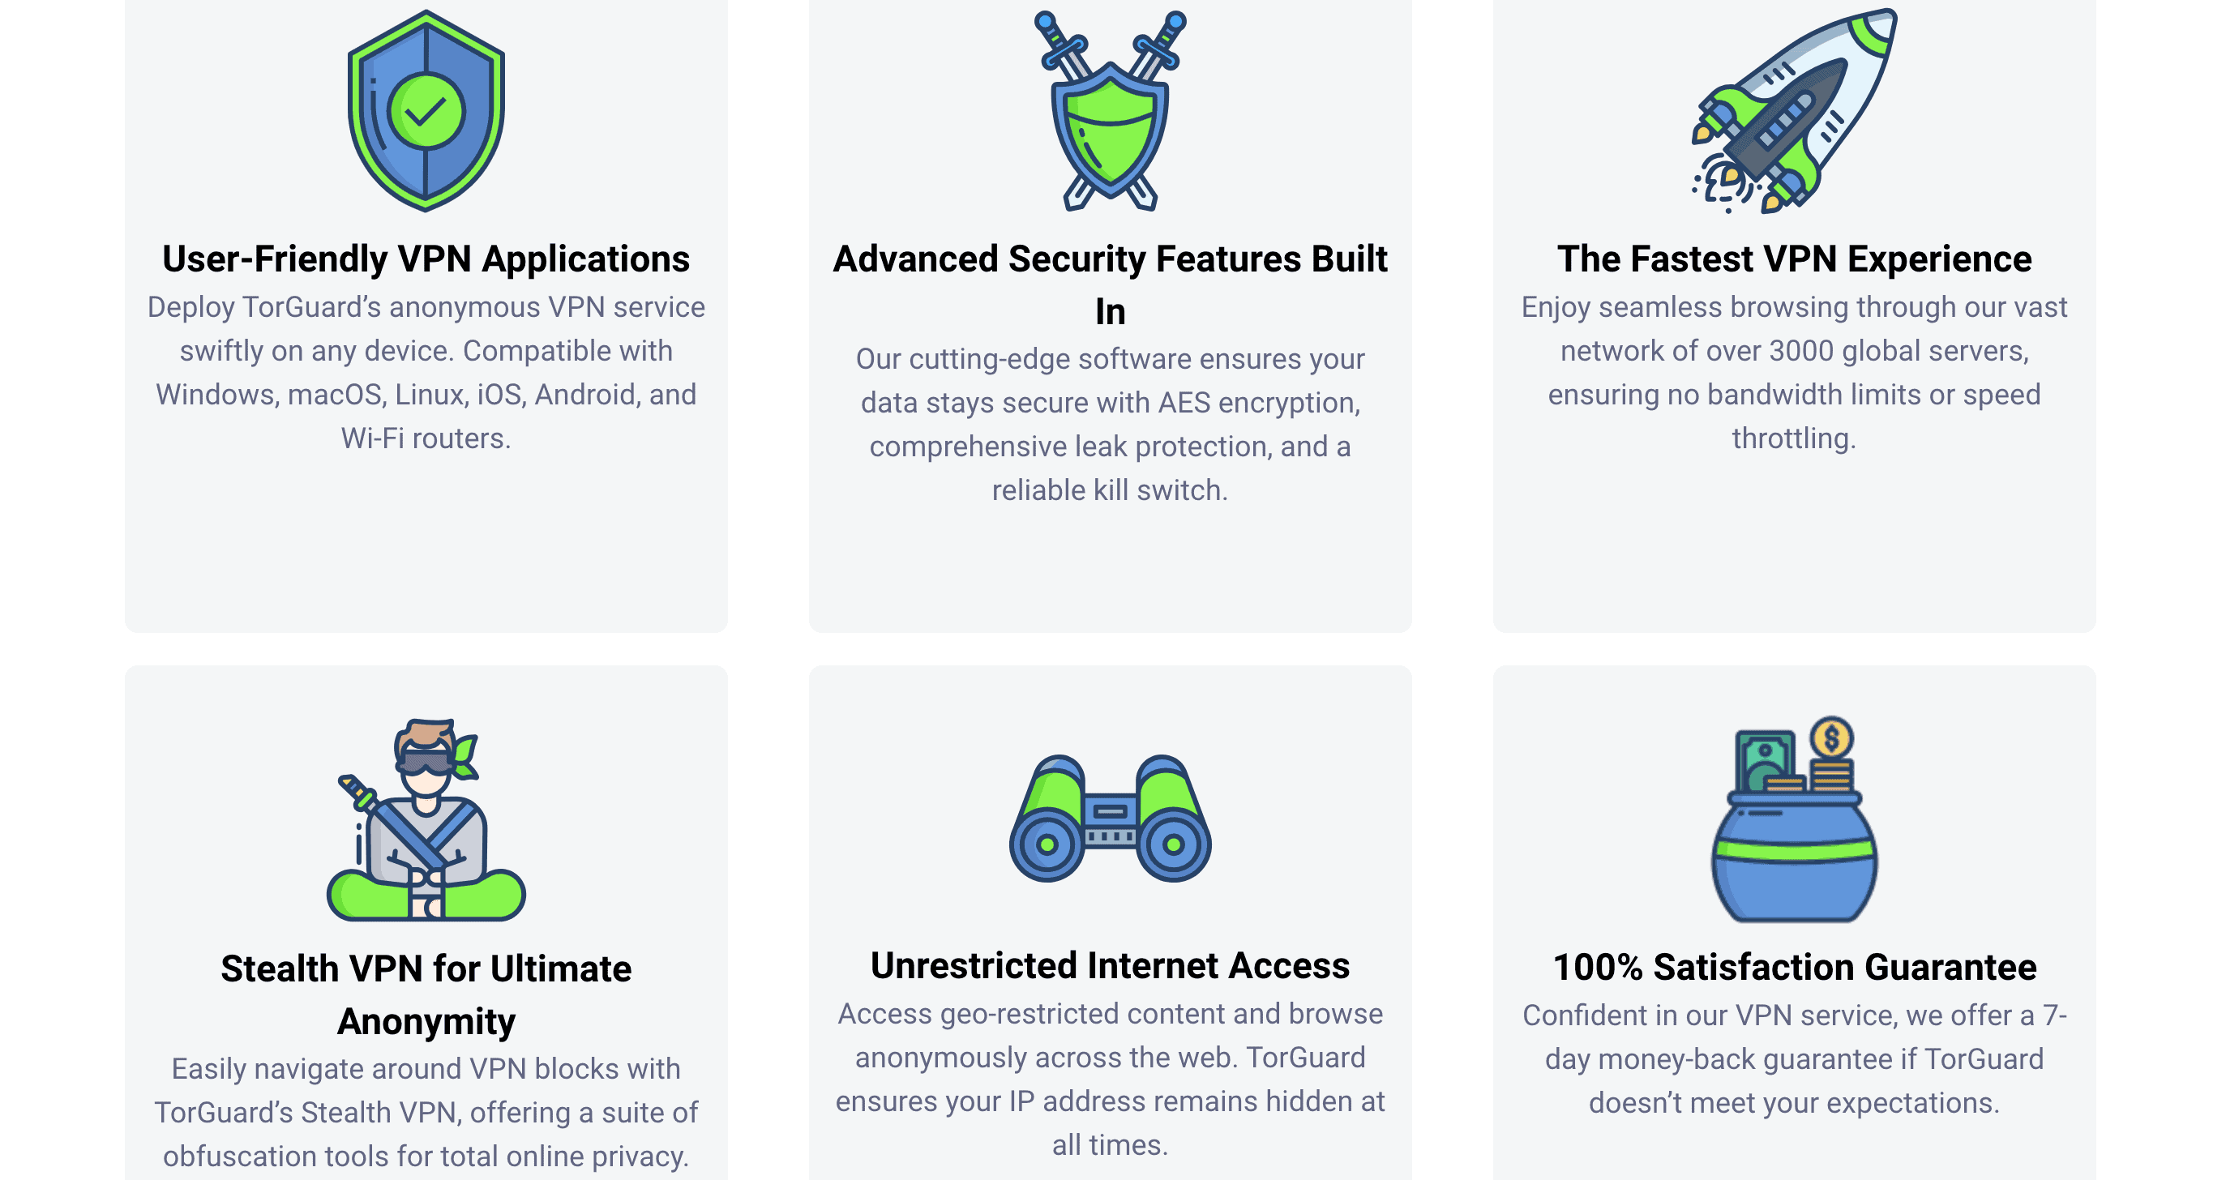Click the Stealth VPN obfuscation tools paragraph
Image resolution: width=2226 pixels, height=1180 pixels.
click(x=426, y=1113)
